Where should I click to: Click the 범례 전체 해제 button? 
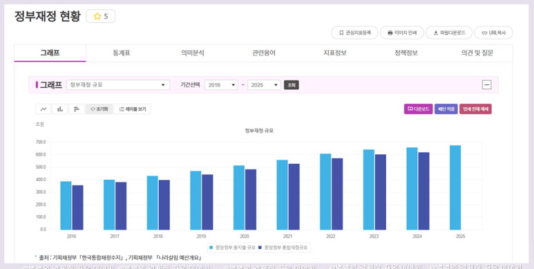tap(475, 109)
